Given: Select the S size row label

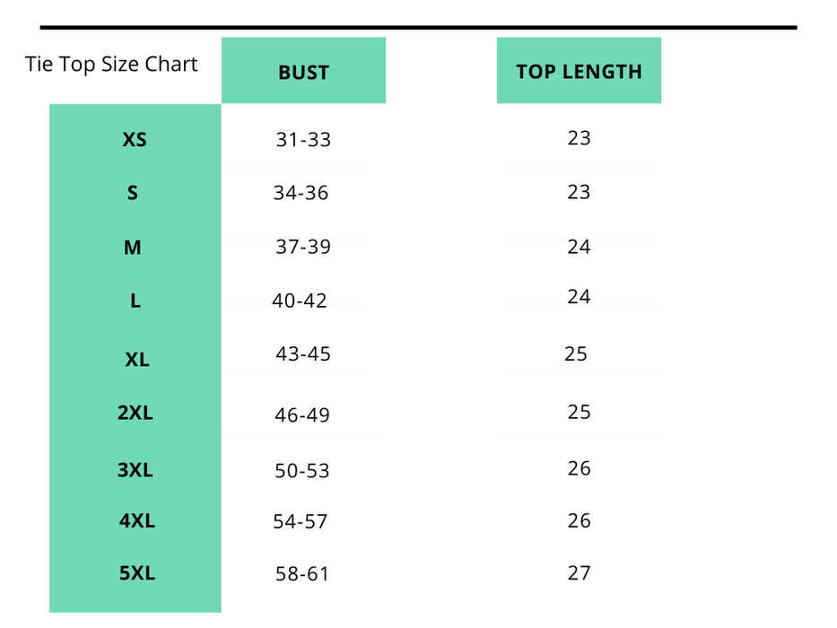Looking at the screenshot, I should pos(133,193).
